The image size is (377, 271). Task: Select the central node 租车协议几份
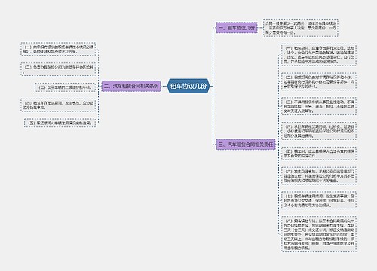click(188, 86)
